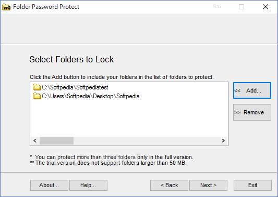The image size is (278, 197).
Task: Select the C:\Softpedia\Softpediatest list entry
Action: [x=70, y=87]
